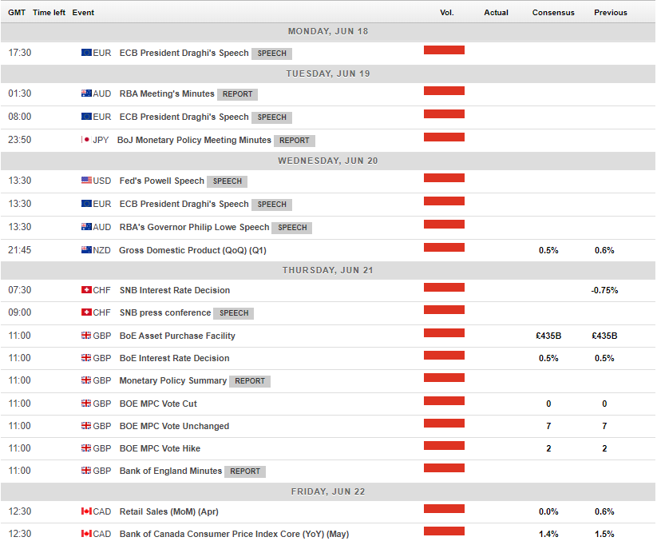Open the RBA Meeting's Minutes event
Screen dimensions: 657x545
click(167, 93)
